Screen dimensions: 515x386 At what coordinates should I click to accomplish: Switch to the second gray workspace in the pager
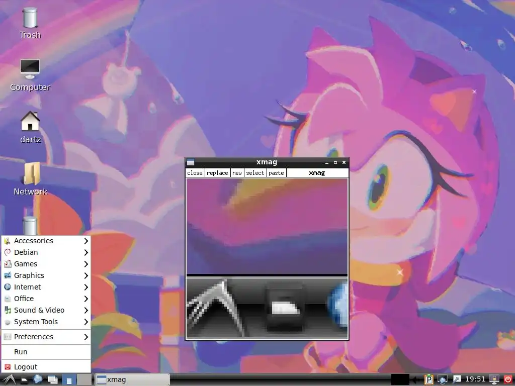pos(84,380)
